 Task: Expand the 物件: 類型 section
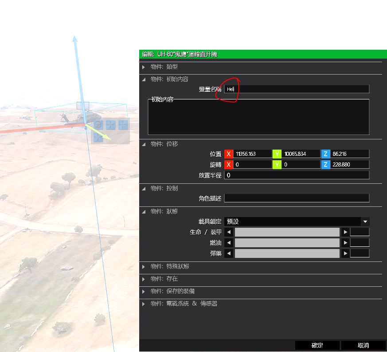[x=143, y=67]
